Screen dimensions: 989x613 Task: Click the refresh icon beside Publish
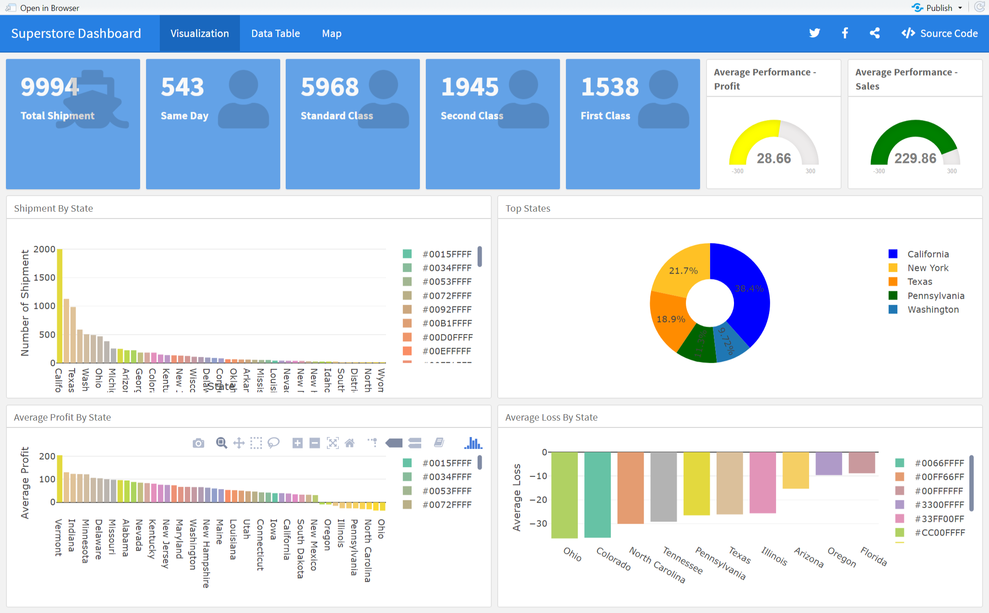[979, 7]
